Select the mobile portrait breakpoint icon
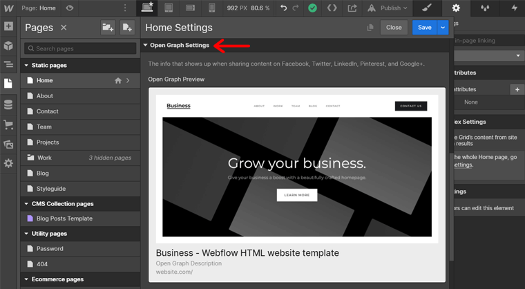This screenshot has width=525, height=289. pyautogui.click(x=212, y=8)
